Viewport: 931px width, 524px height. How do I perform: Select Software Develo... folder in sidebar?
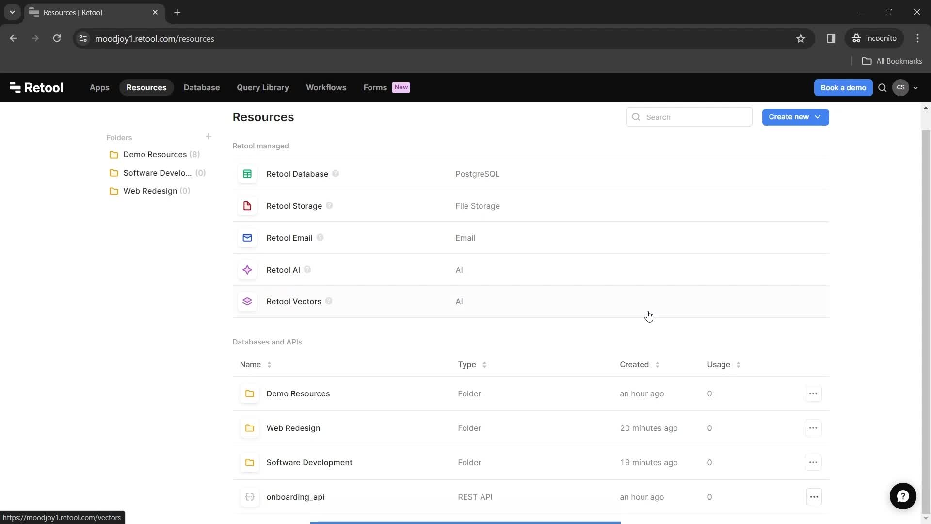click(x=158, y=173)
